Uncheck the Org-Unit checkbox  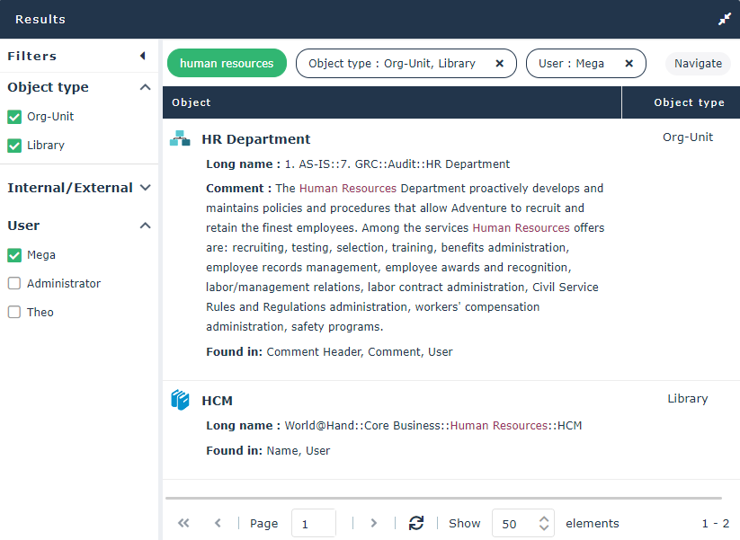14,117
